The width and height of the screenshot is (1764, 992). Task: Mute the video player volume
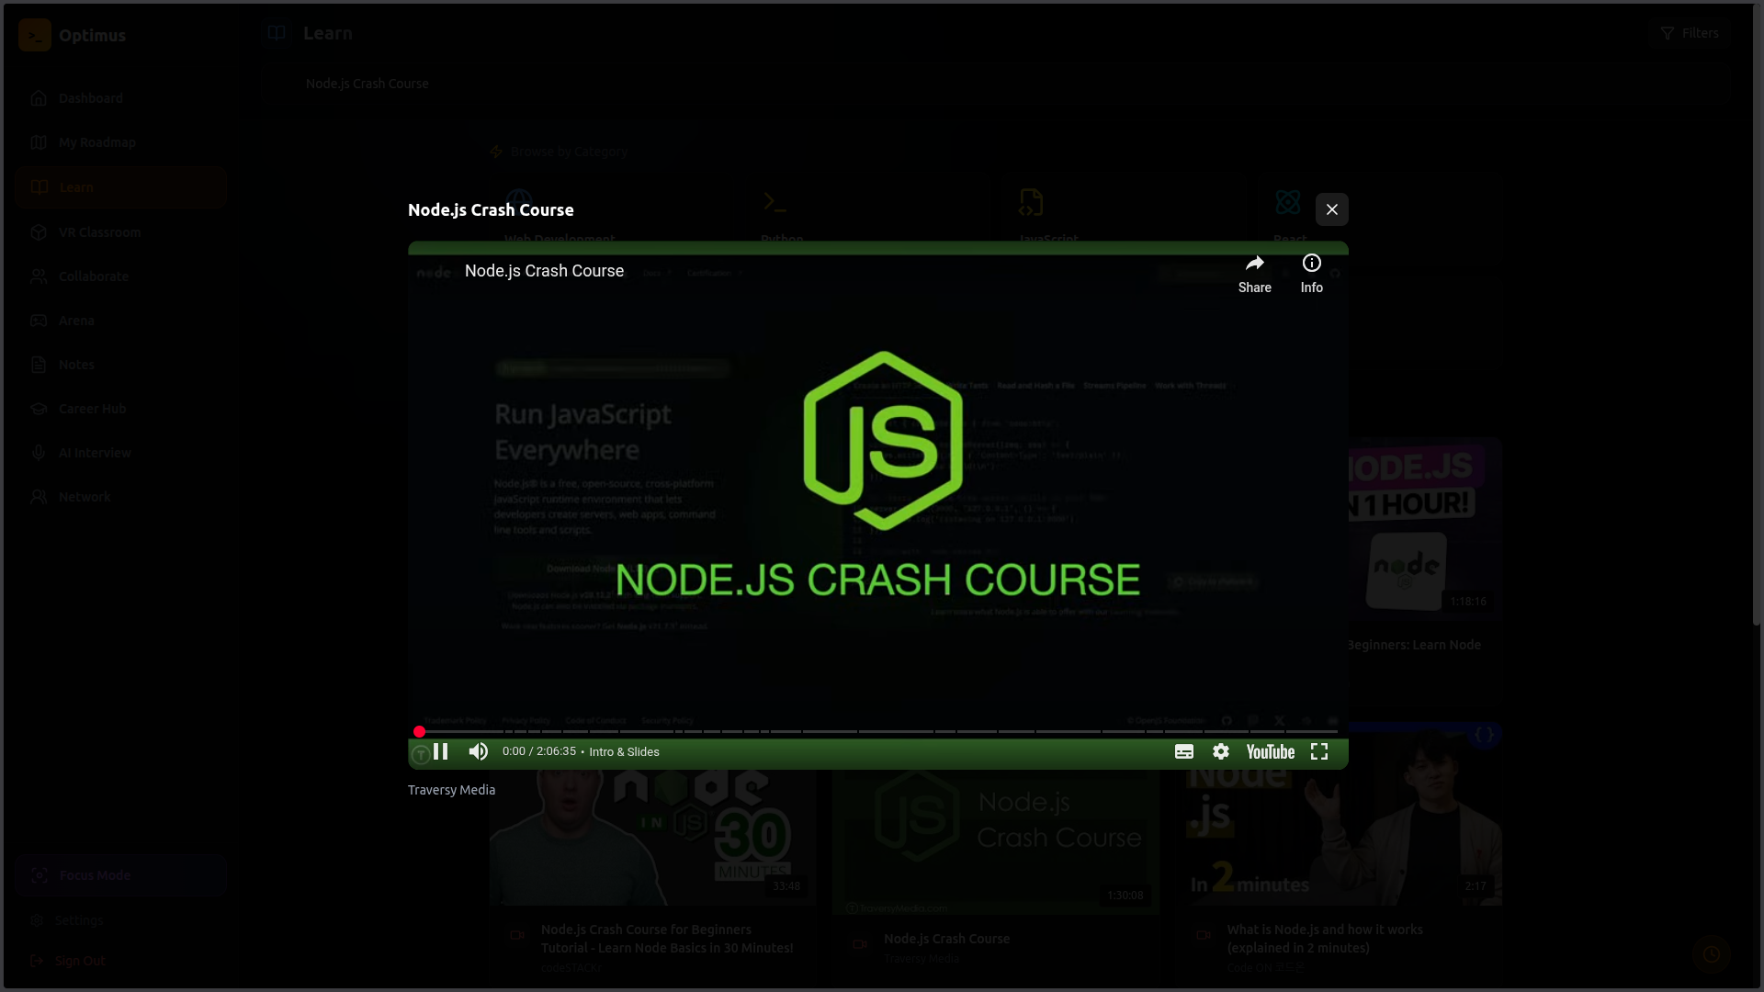point(478,751)
